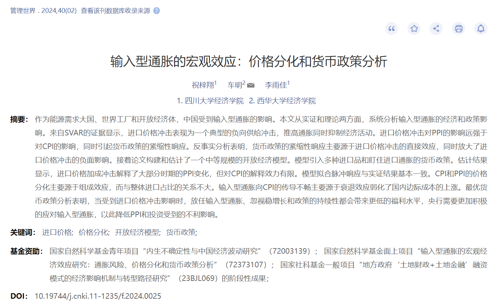Image resolution: width=498 pixels, height=305 pixels.
Task: Click affiliation 西华大学经济学院
Action: 286,101
